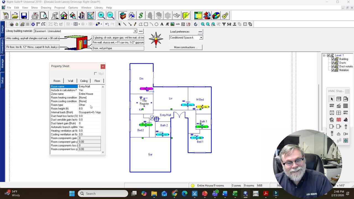Click the Frm wall, stucco ext construction field
This screenshot has height=199, width=354.
(118, 43)
